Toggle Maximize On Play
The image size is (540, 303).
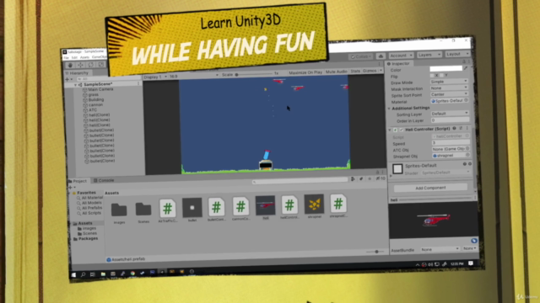pyautogui.click(x=305, y=72)
